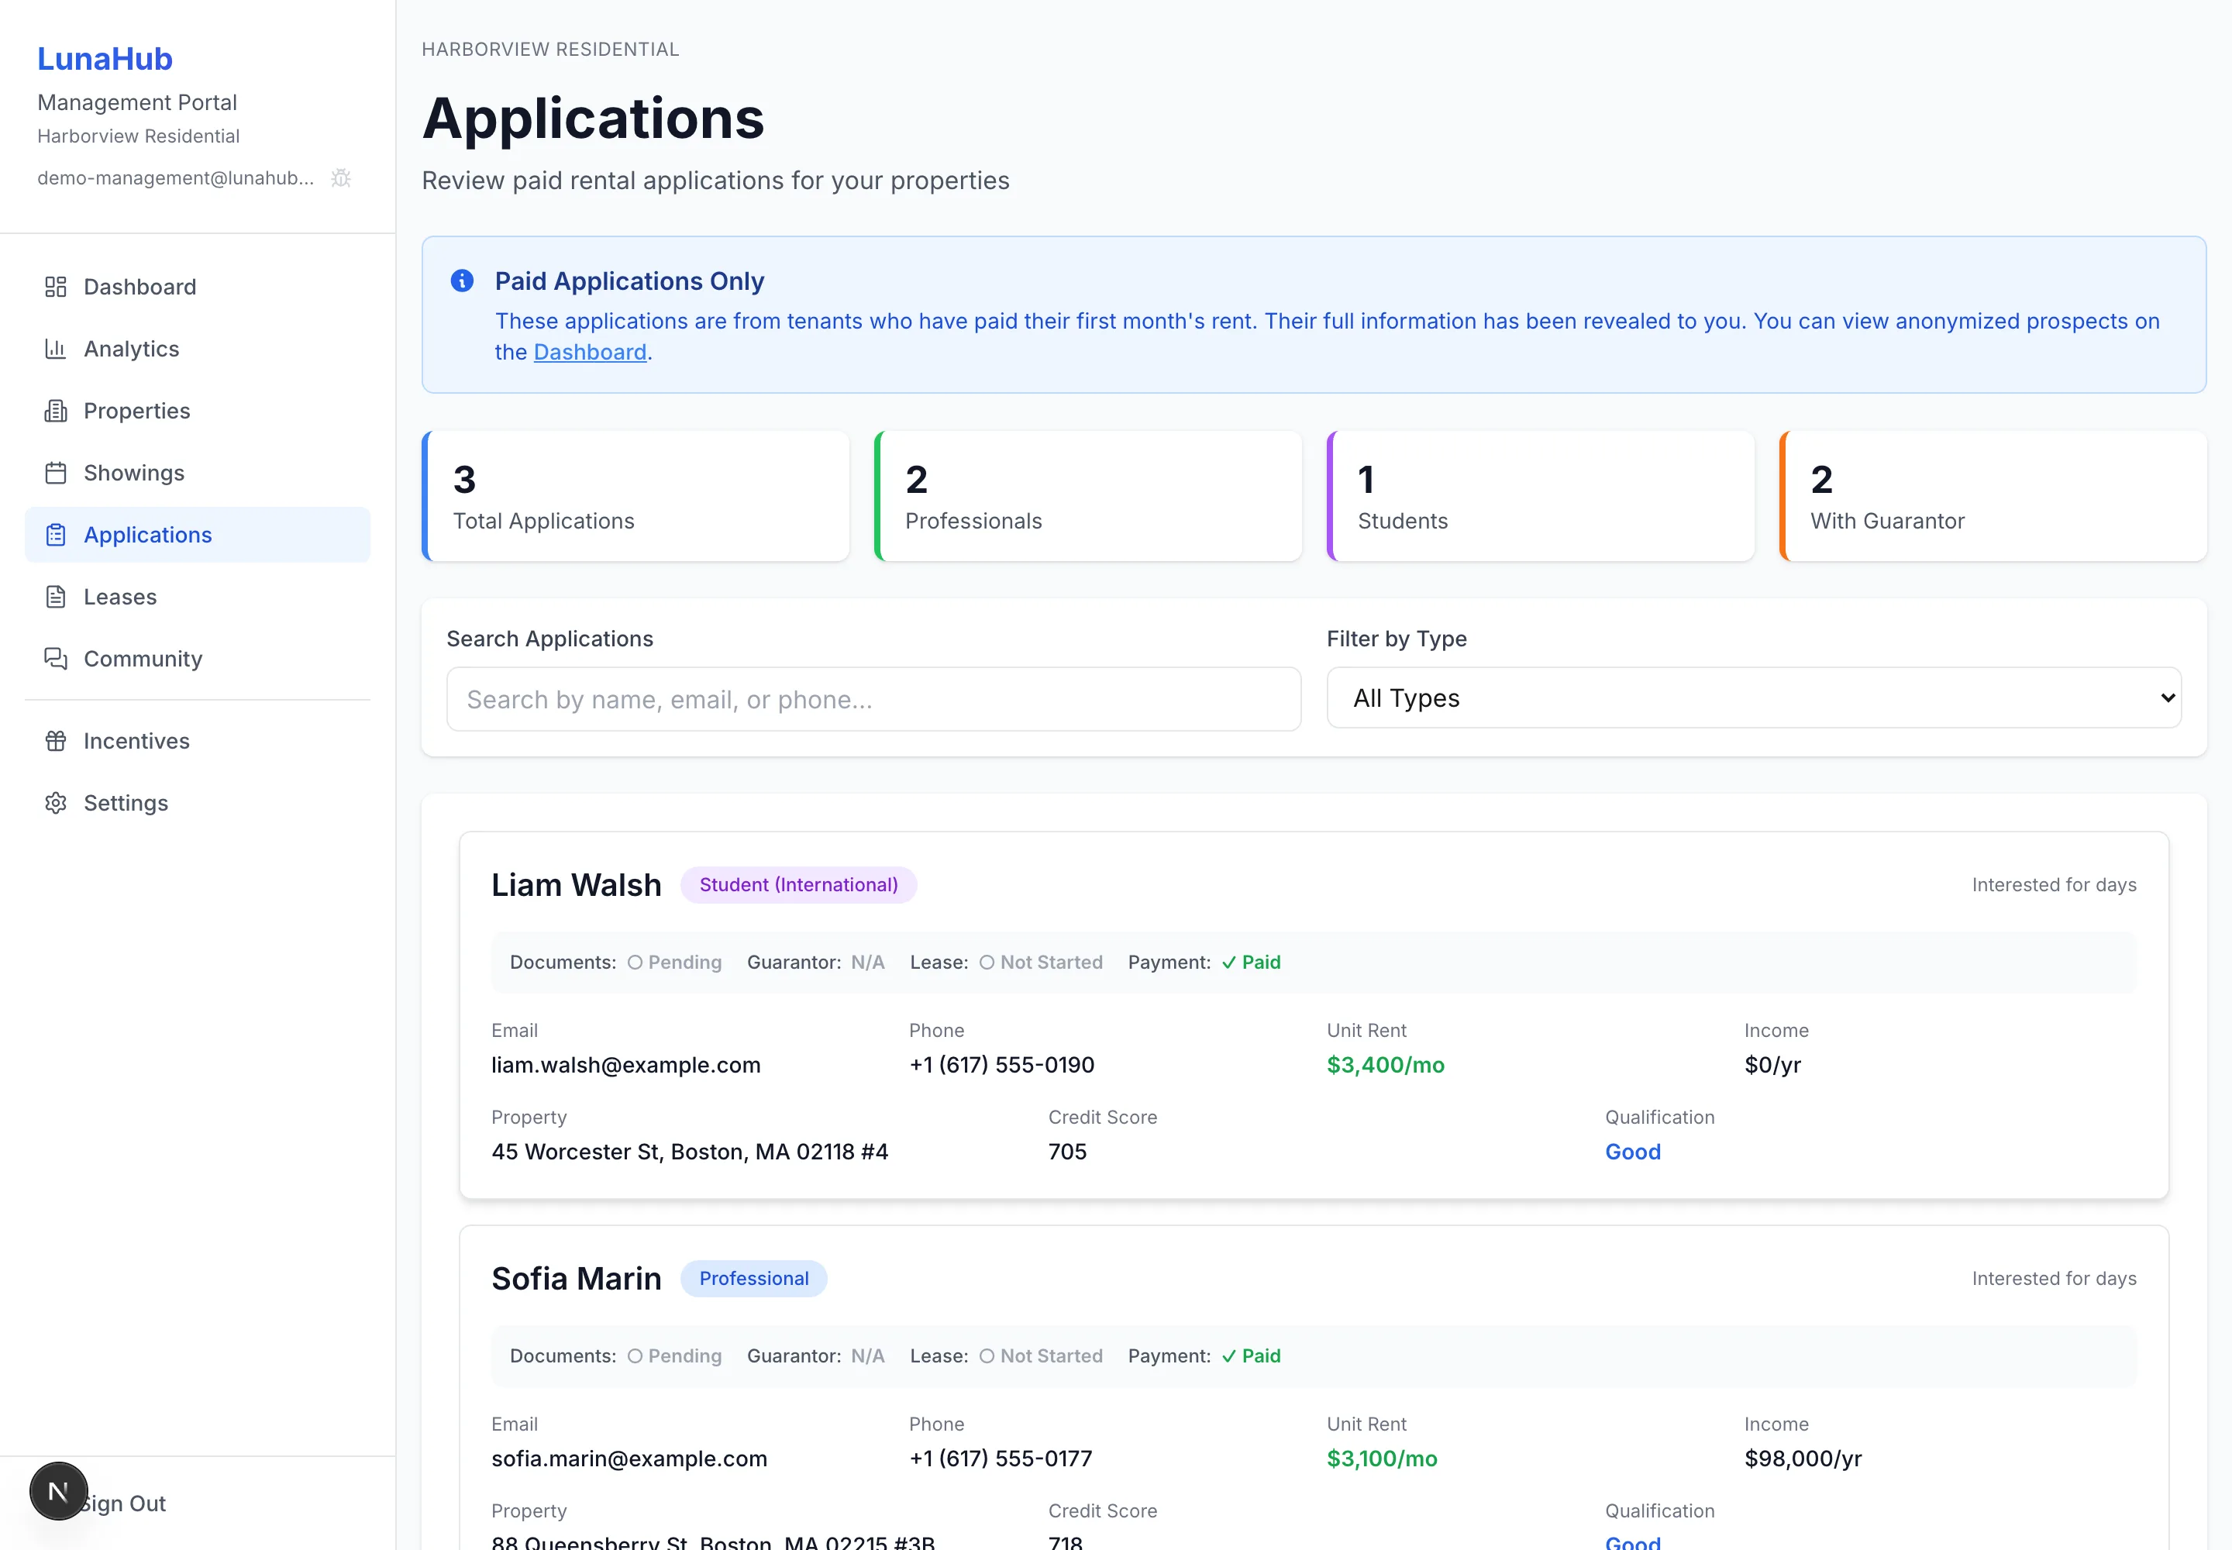
Task: Click the Liam Walsh applicant name
Action: [576, 886]
